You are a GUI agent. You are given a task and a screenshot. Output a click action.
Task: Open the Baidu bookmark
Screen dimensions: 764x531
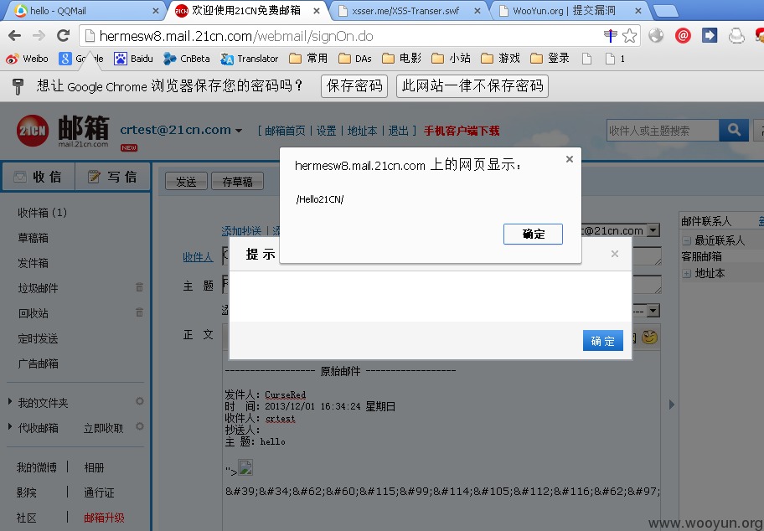(133, 59)
